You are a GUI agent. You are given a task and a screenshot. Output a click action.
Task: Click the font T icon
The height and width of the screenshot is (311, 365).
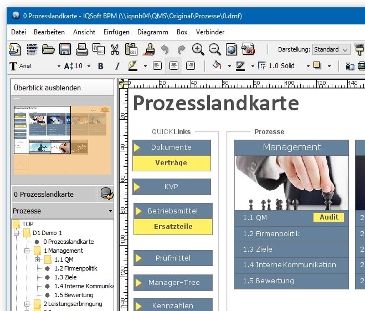pyautogui.click(x=13, y=66)
